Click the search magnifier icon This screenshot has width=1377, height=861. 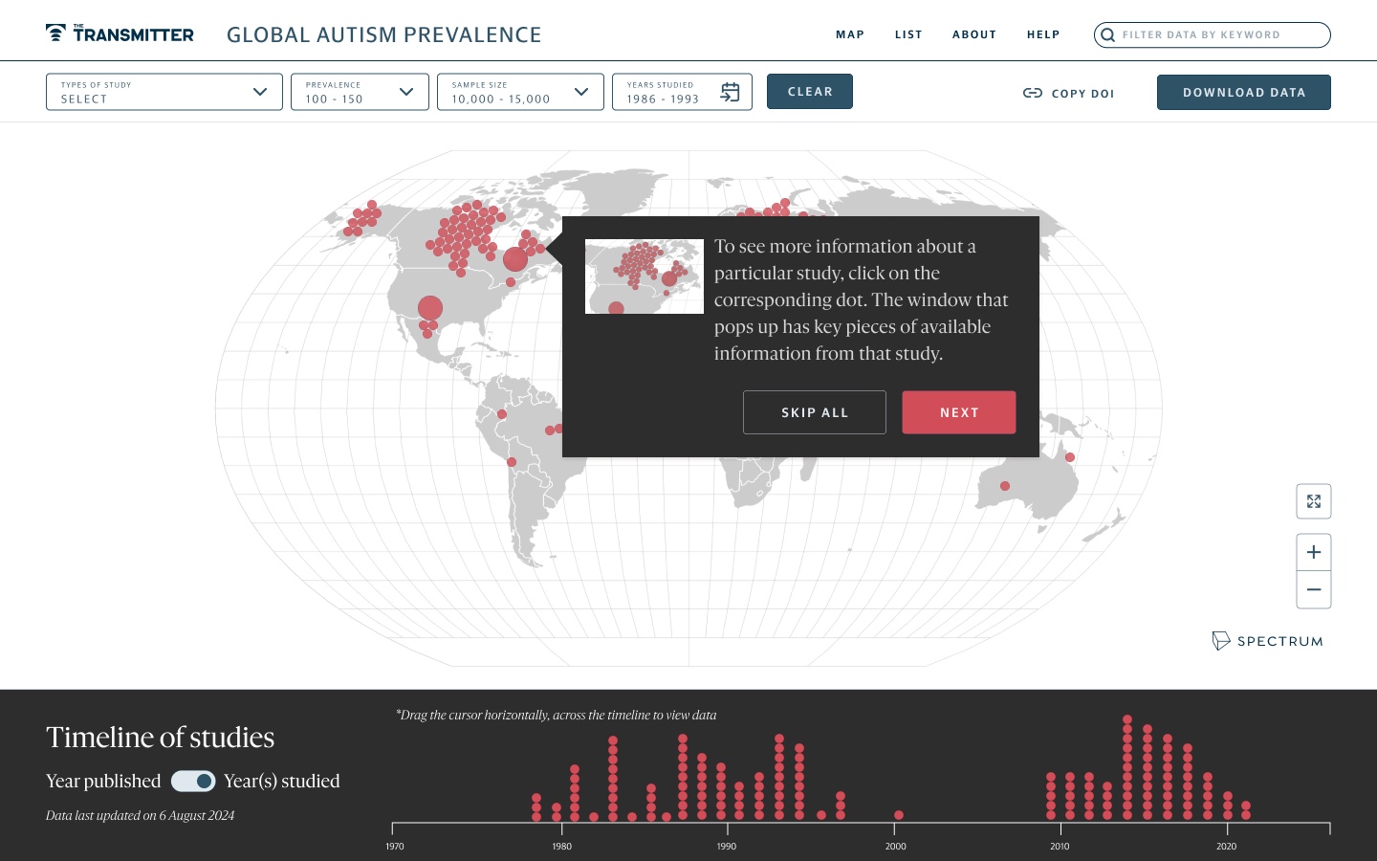[1107, 35]
